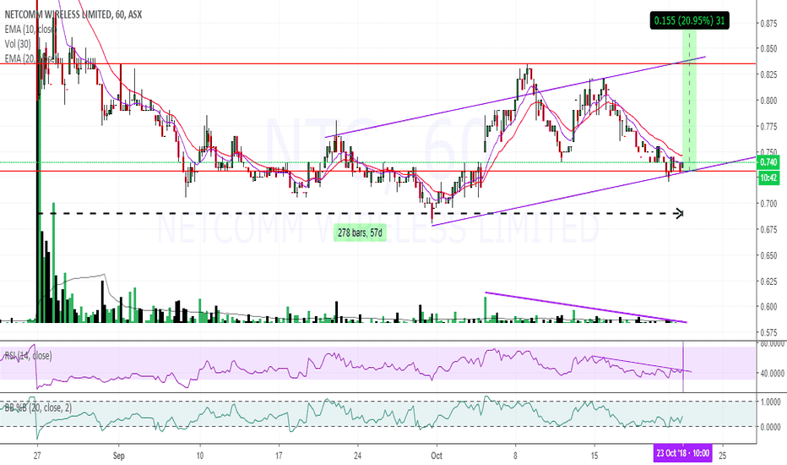This screenshot has width=787, height=465.
Task: Click the 0.600 price axis label
Action: point(769,307)
